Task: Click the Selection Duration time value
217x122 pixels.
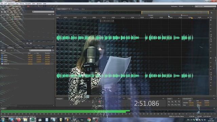Action: click(x=207, y=103)
